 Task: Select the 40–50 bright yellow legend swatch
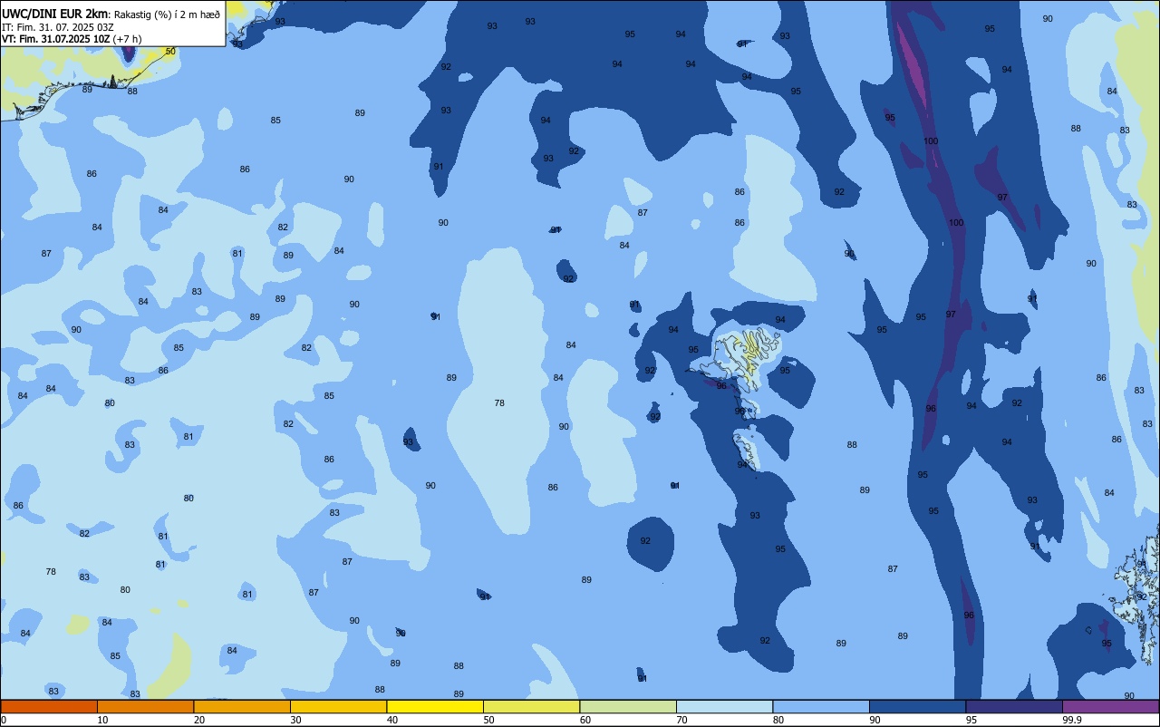coord(435,706)
